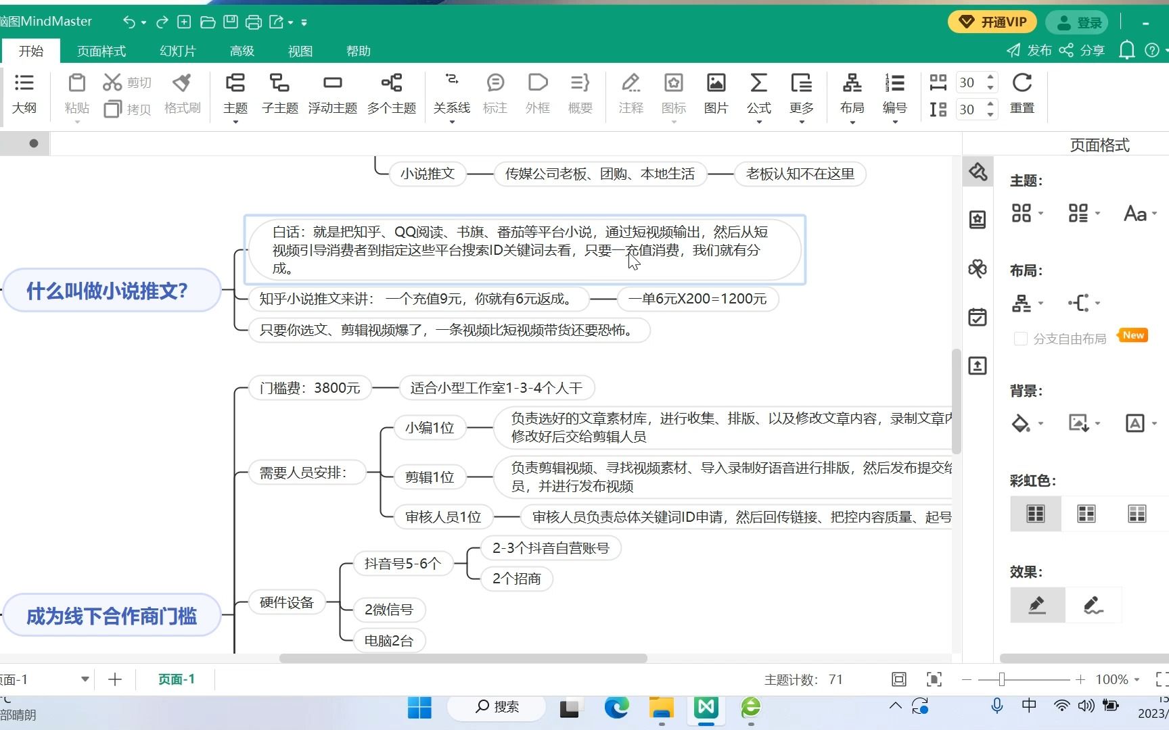The image size is (1169, 730).
Task: Add a 注释 note
Action: 631,94
